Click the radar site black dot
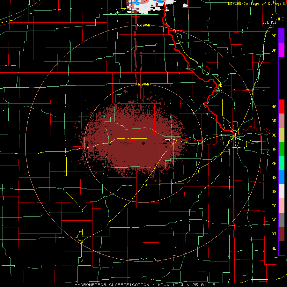 pos(143,143)
